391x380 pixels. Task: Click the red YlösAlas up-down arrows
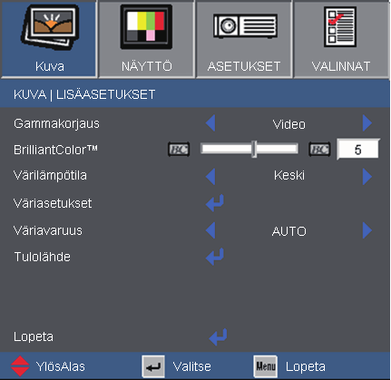tap(20, 366)
